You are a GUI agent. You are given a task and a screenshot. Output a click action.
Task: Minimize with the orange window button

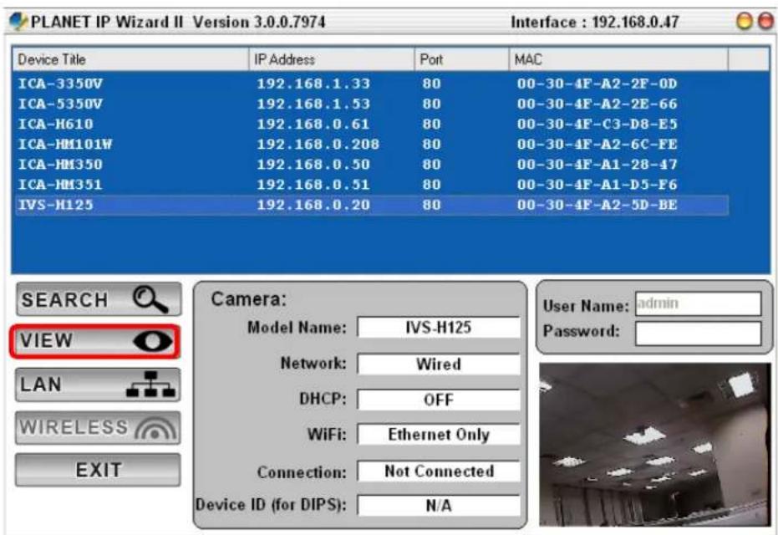745,22
